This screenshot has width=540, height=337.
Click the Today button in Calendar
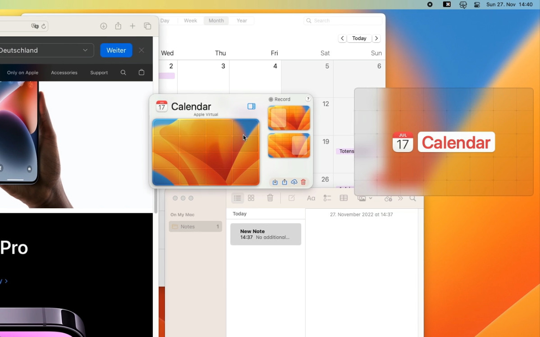click(359, 38)
